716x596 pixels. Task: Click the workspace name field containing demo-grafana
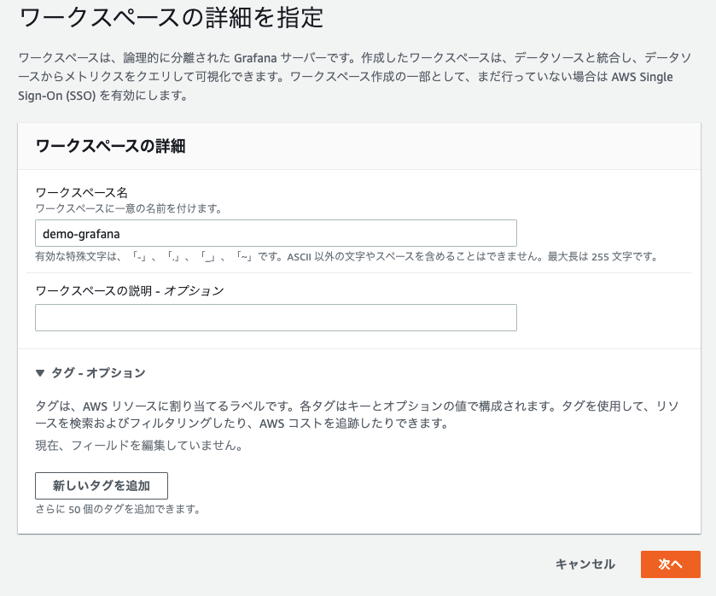tap(275, 232)
